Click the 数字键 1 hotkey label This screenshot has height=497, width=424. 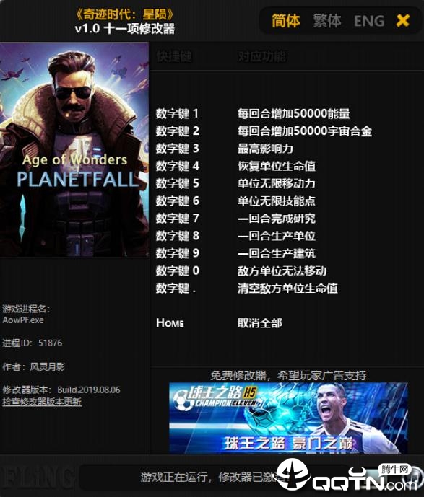click(x=177, y=113)
